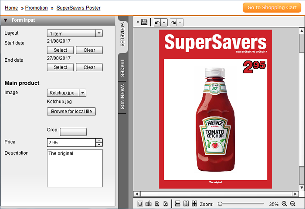Click the redo arrow button
Image resolution: width=305 pixels, height=209 pixels.
tap(173, 23)
